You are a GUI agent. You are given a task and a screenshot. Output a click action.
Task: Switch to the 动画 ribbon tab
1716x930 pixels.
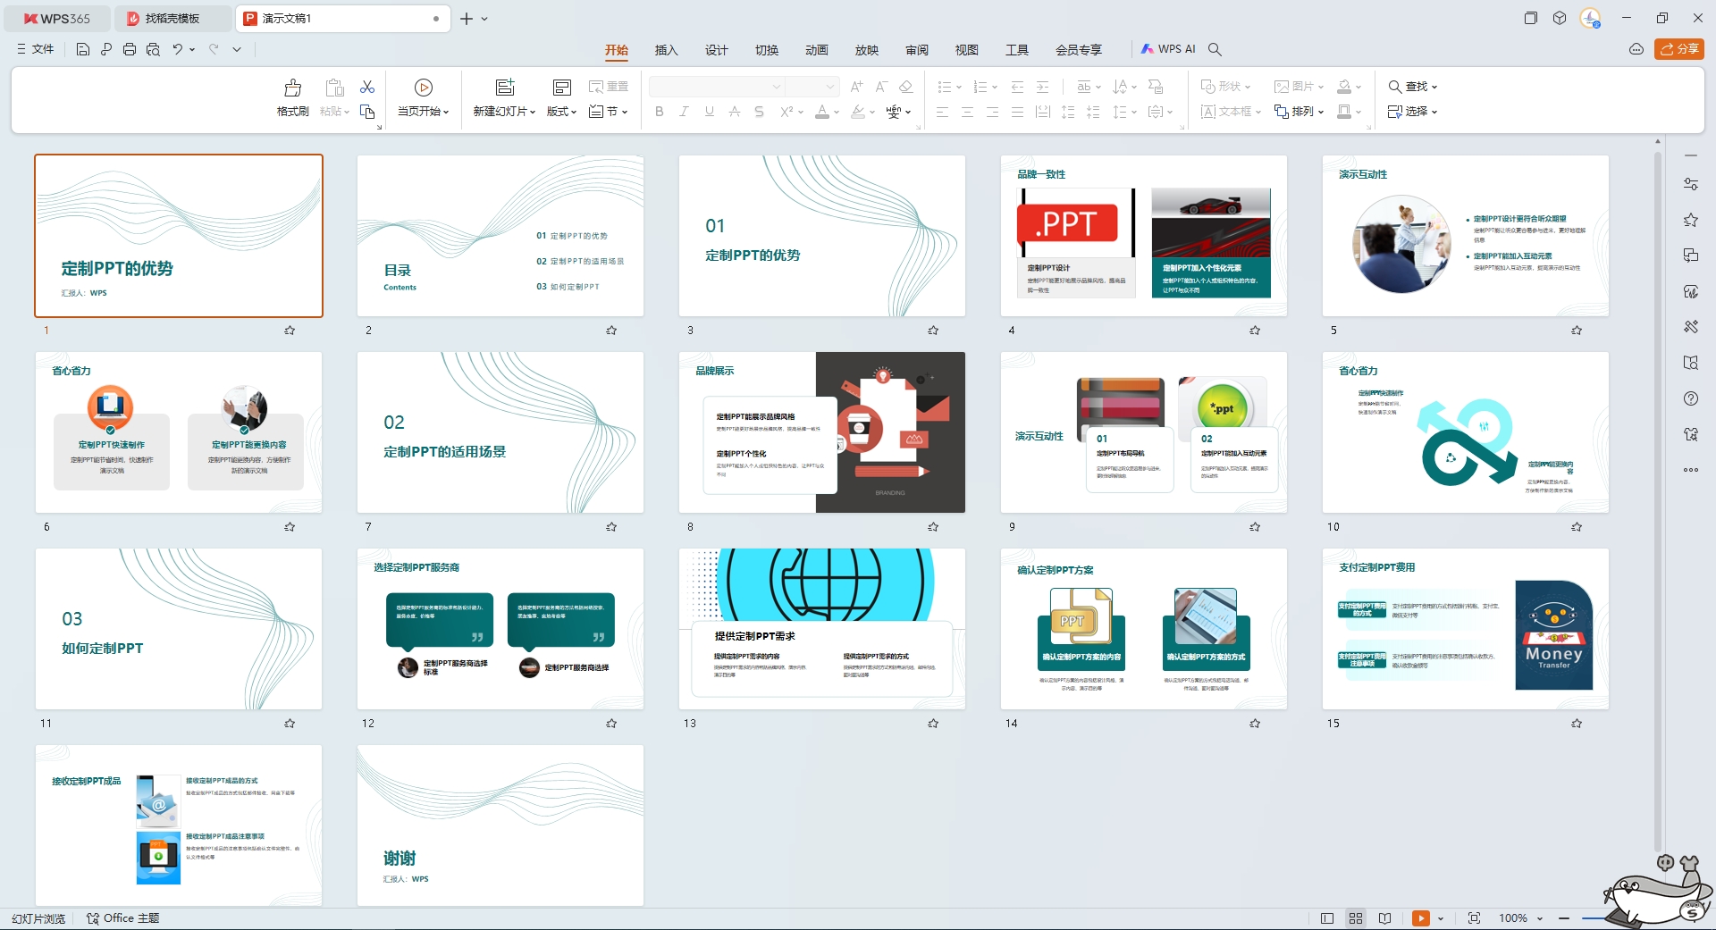pos(817,50)
